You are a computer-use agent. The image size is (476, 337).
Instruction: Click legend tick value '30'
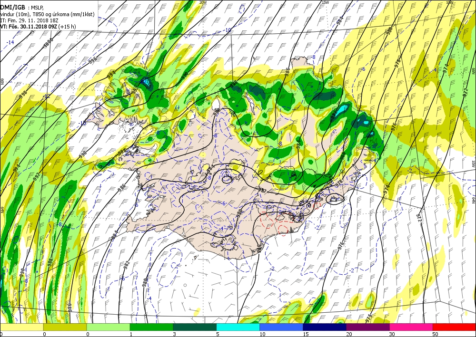click(x=392, y=334)
